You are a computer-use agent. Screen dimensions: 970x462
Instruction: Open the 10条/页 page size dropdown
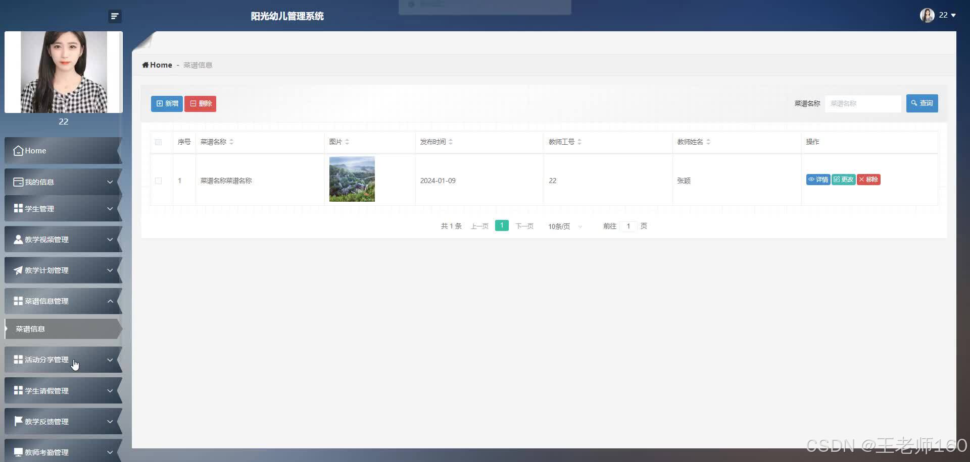pyautogui.click(x=565, y=226)
